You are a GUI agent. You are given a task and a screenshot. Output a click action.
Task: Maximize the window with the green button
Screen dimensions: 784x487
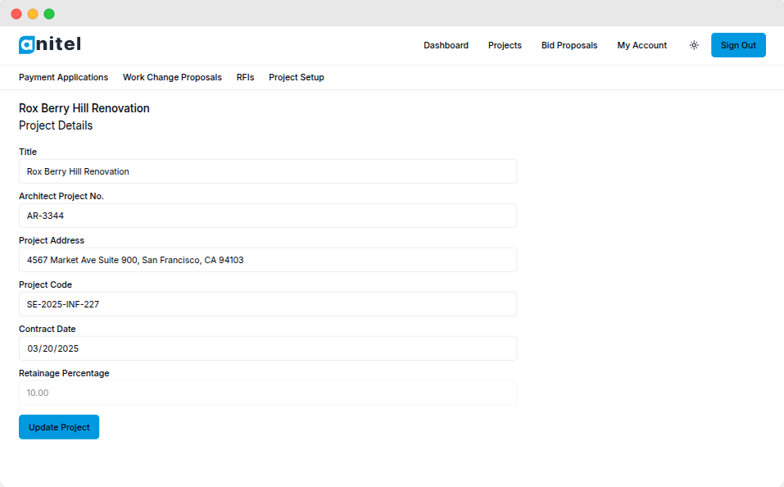(49, 13)
